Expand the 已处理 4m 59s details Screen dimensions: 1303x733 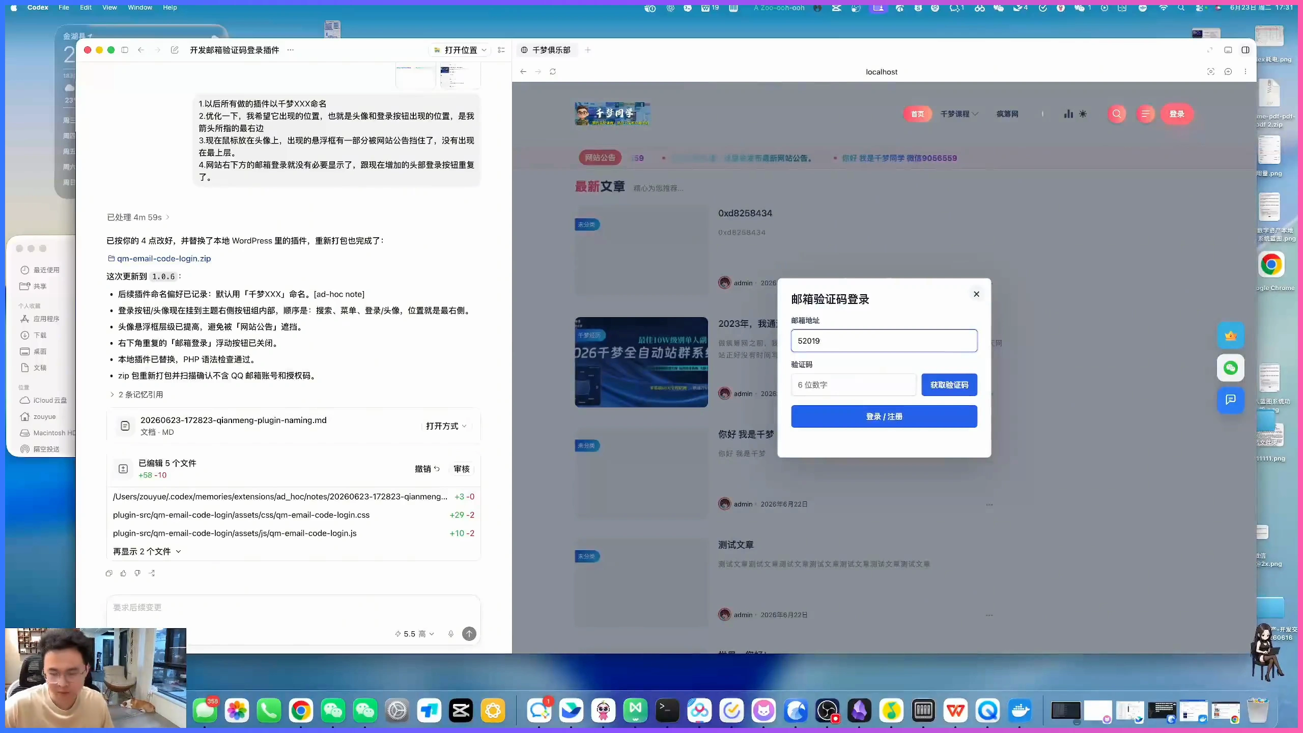click(x=138, y=217)
